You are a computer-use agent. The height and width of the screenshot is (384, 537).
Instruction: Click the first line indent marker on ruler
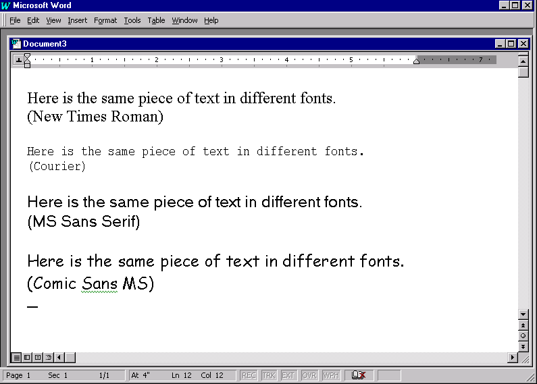click(x=28, y=57)
